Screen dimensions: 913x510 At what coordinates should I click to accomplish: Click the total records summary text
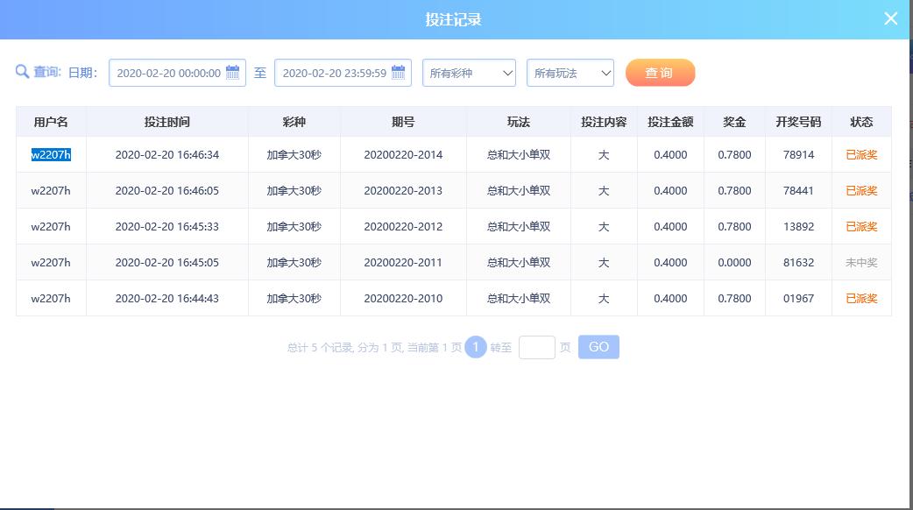tap(374, 348)
